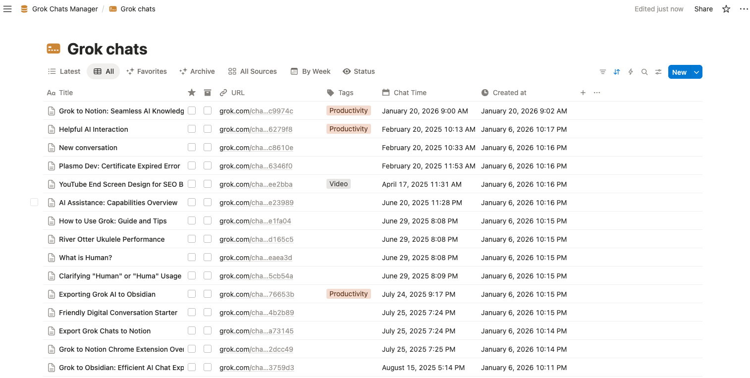Open the sort arrows icon
The height and width of the screenshot is (378, 750).
[x=616, y=72]
